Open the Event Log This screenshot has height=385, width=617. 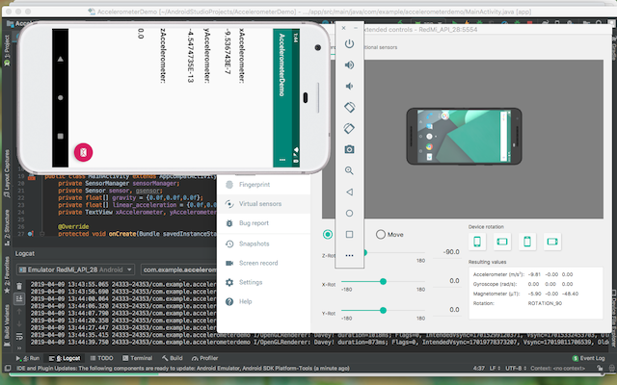[x=588, y=358]
